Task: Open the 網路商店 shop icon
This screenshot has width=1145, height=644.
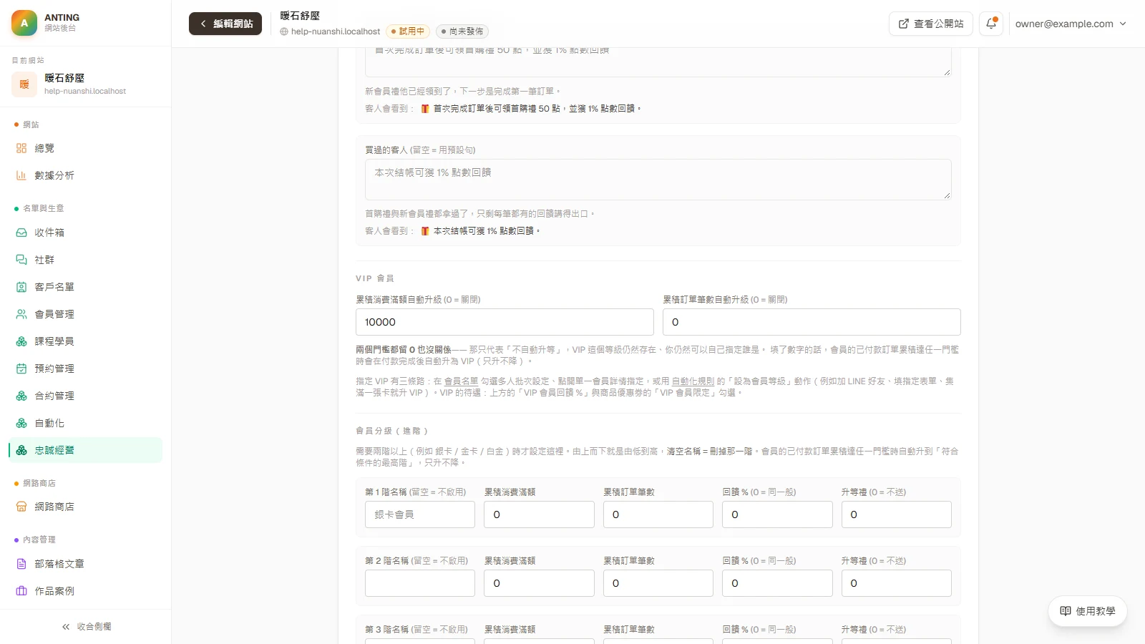Action: coord(21,507)
